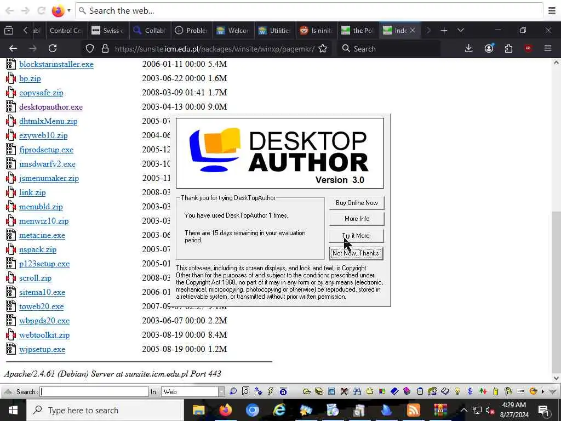Open More Info in DeskTopAuthor dialog
The image size is (561, 421).
click(x=356, y=219)
